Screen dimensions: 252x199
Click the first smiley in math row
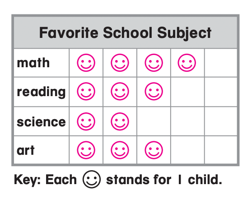click(86, 63)
